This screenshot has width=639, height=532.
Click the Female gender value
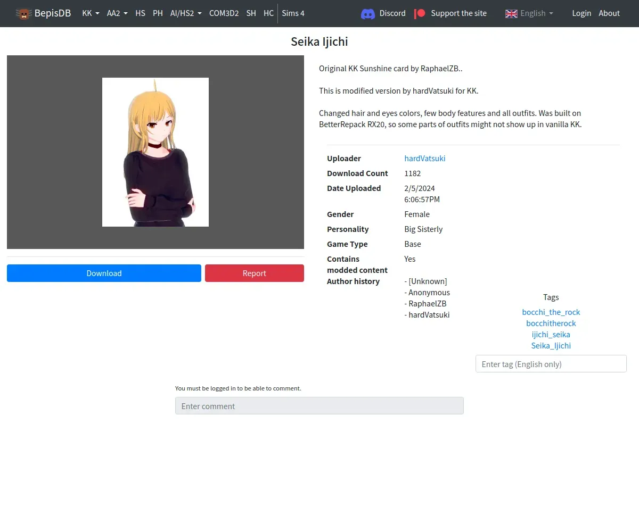click(417, 214)
